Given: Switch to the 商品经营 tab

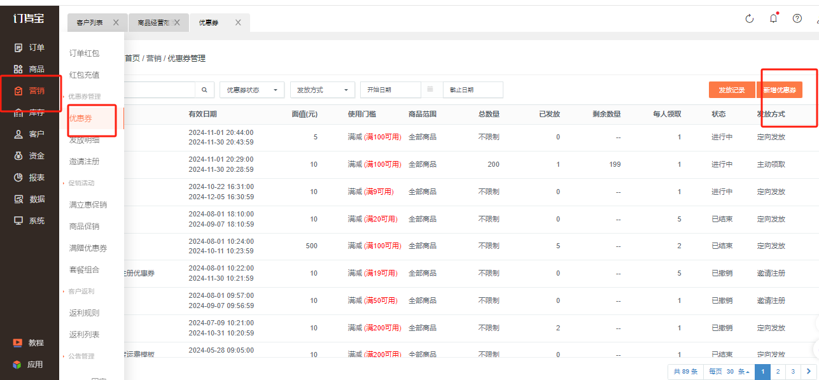Looking at the screenshot, I should click(153, 22).
